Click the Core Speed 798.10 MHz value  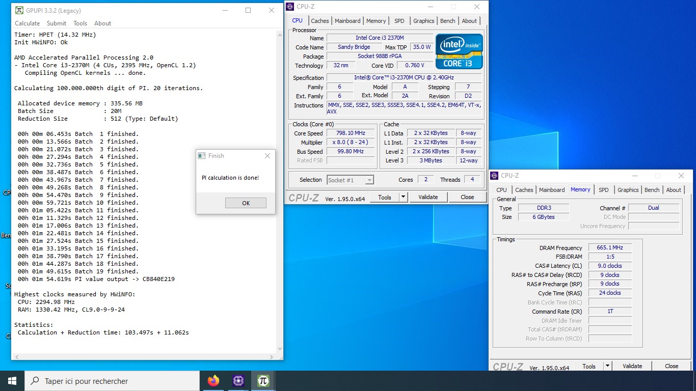pyautogui.click(x=351, y=133)
